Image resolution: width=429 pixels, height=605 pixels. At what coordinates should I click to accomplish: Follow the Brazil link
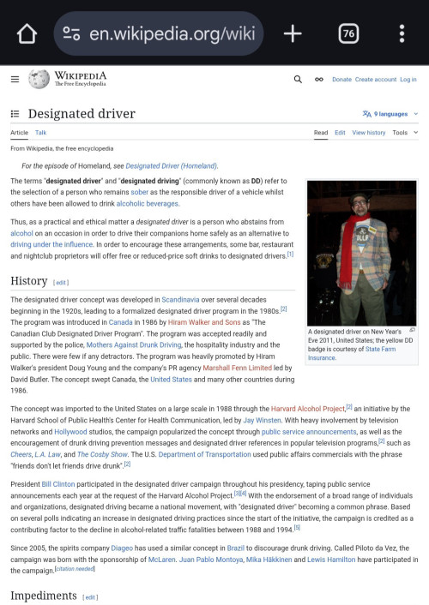[235, 548]
